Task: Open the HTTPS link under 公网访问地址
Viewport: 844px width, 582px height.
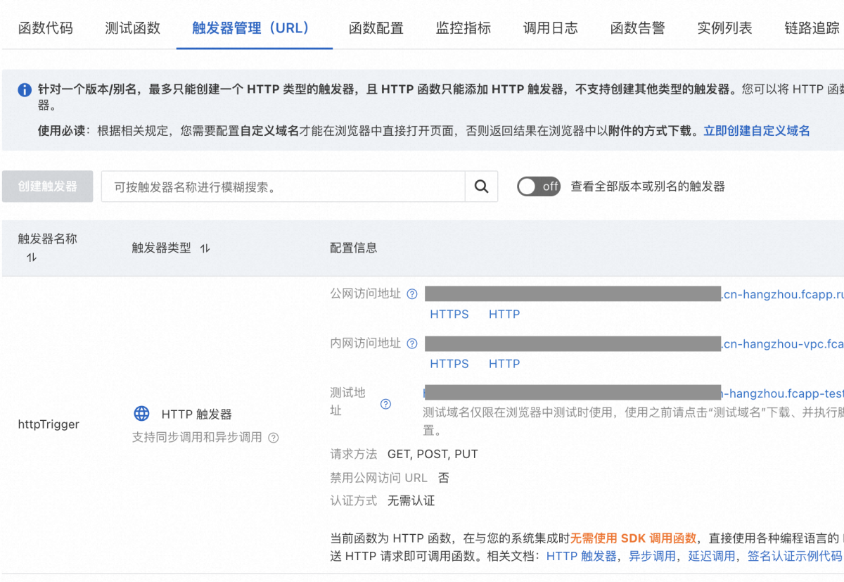Action: pos(449,314)
